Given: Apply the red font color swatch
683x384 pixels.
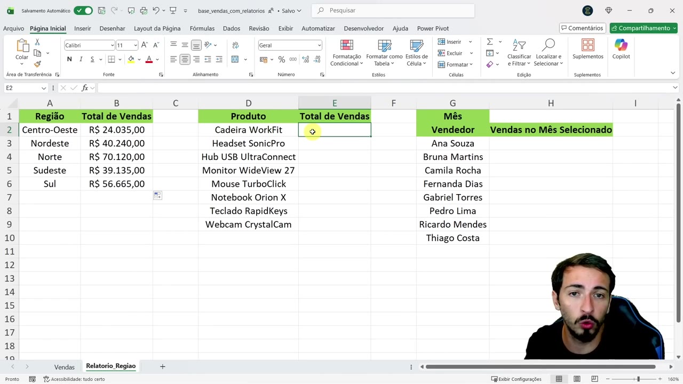Looking at the screenshot, I should click(149, 60).
